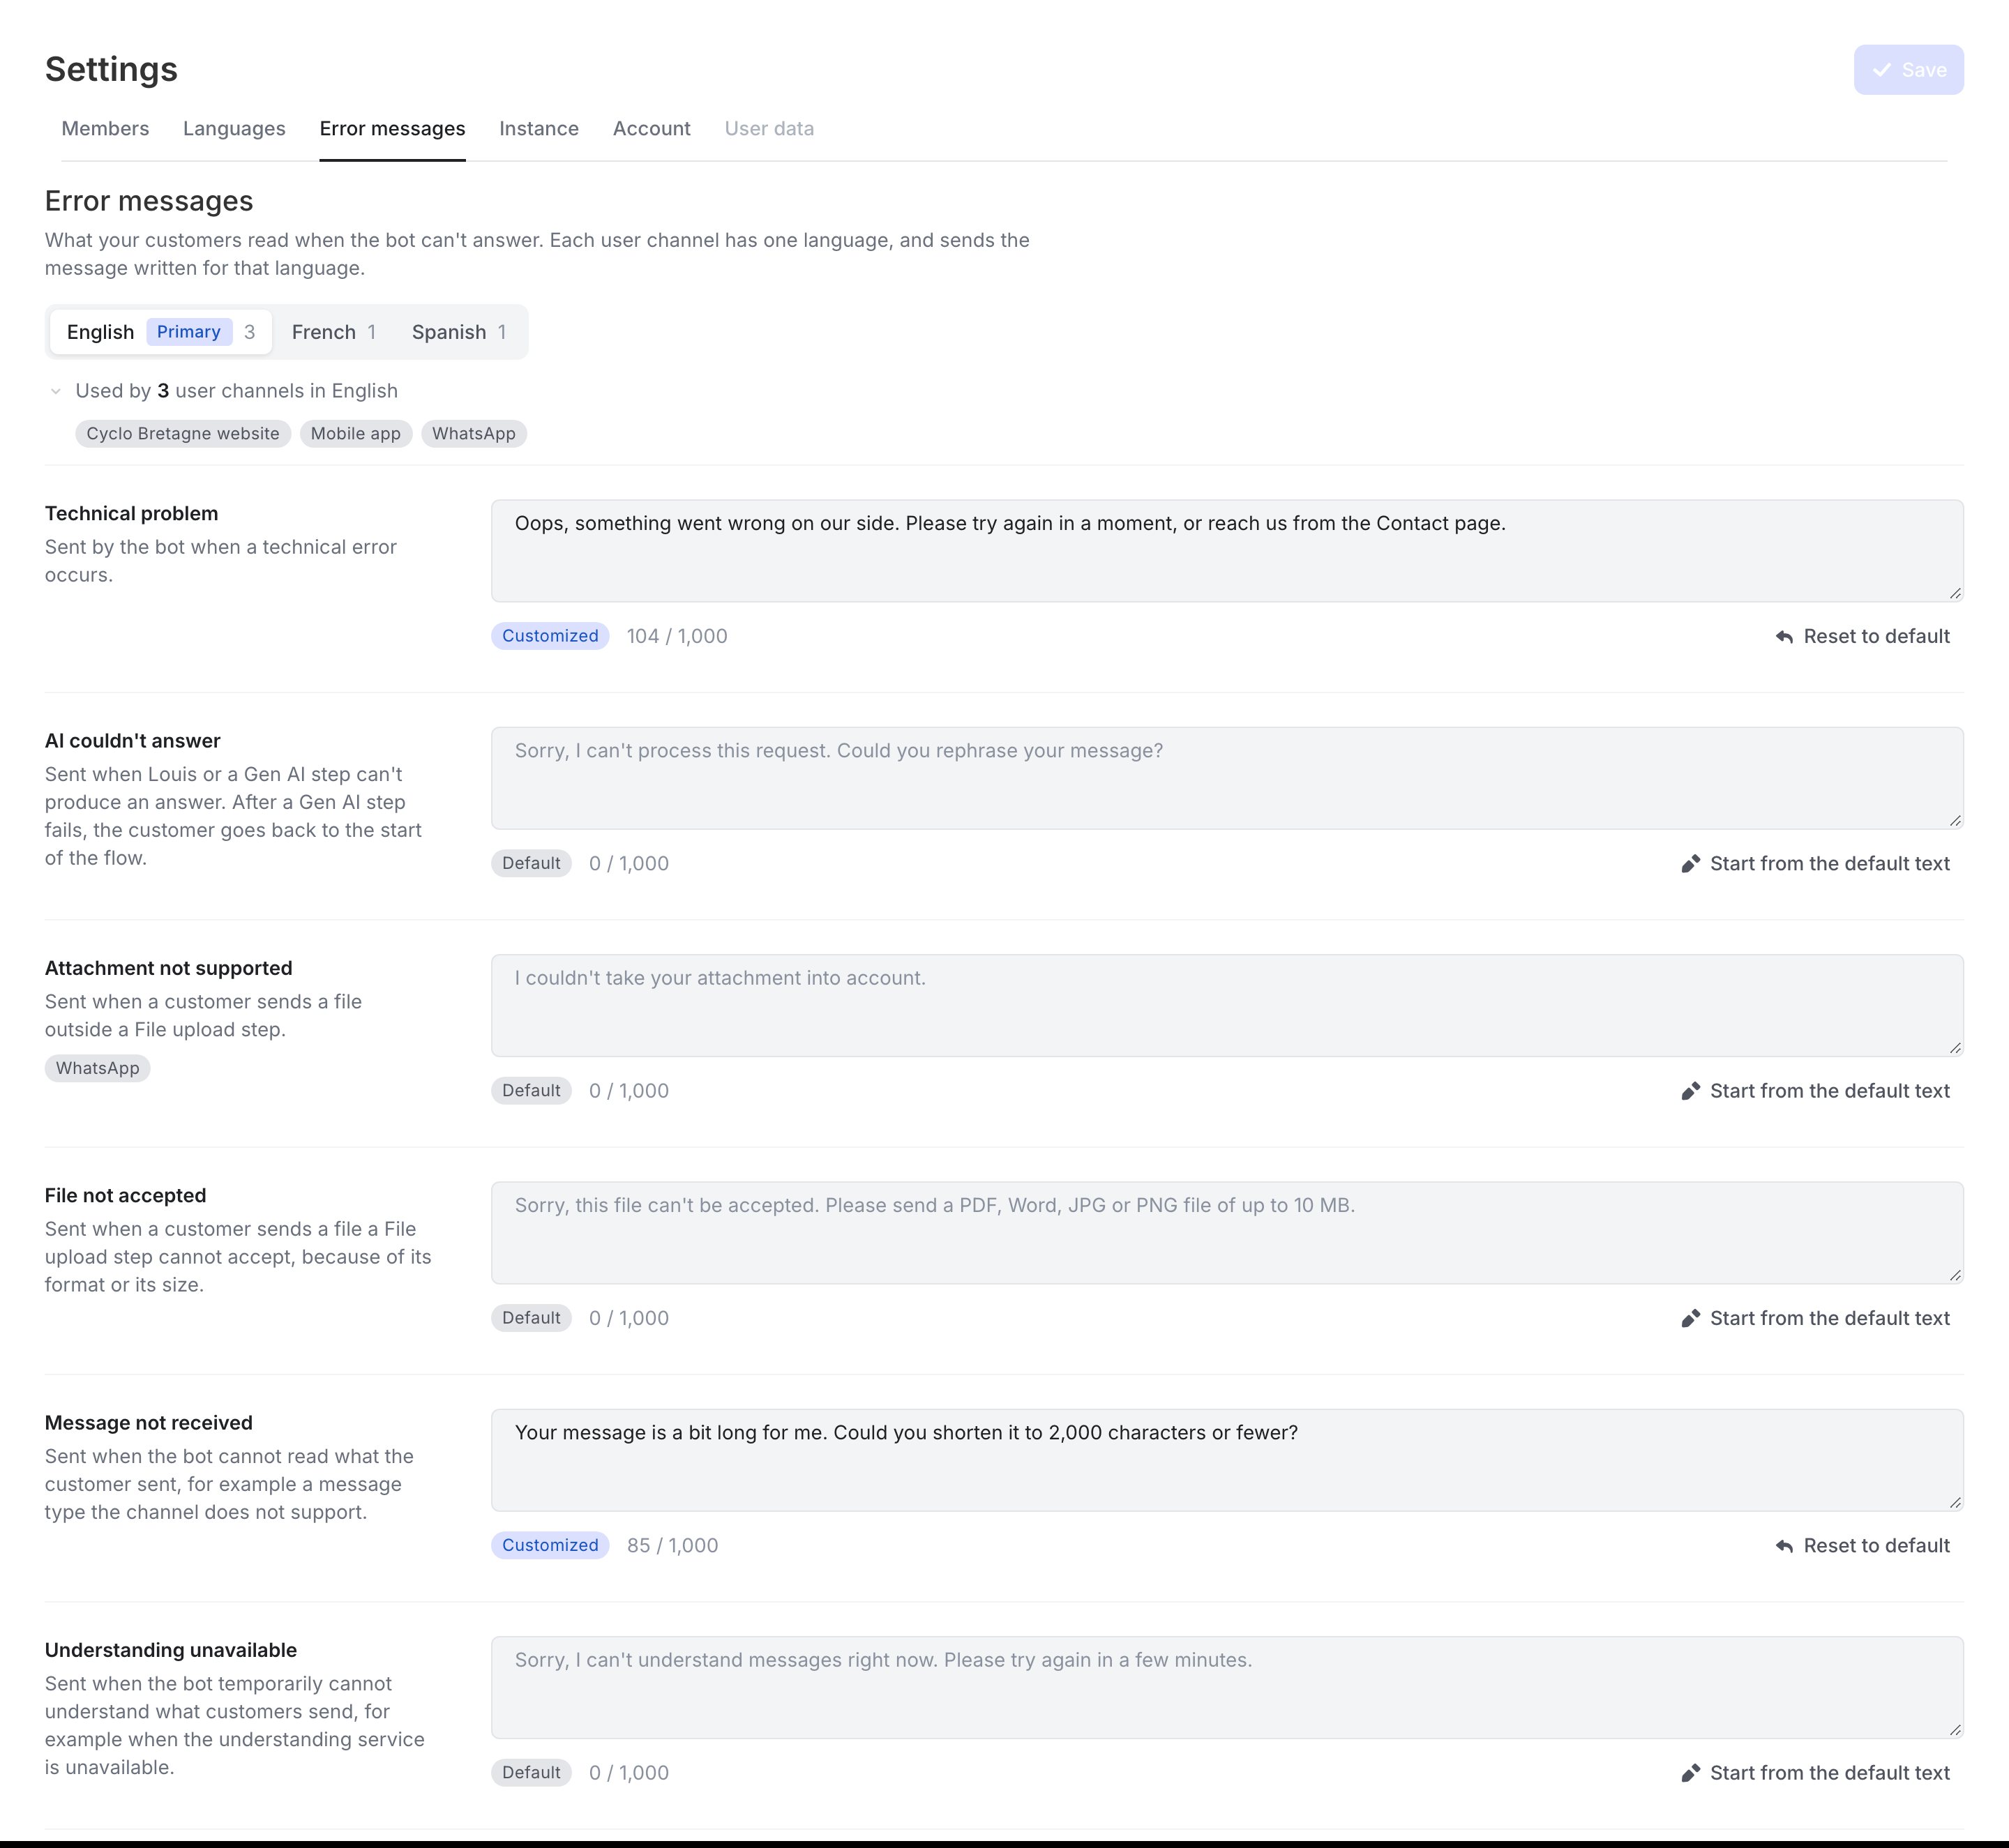Click pencil icon for File not accepted
This screenshot has width=2009, height=1848.
coord(1691,1319)
